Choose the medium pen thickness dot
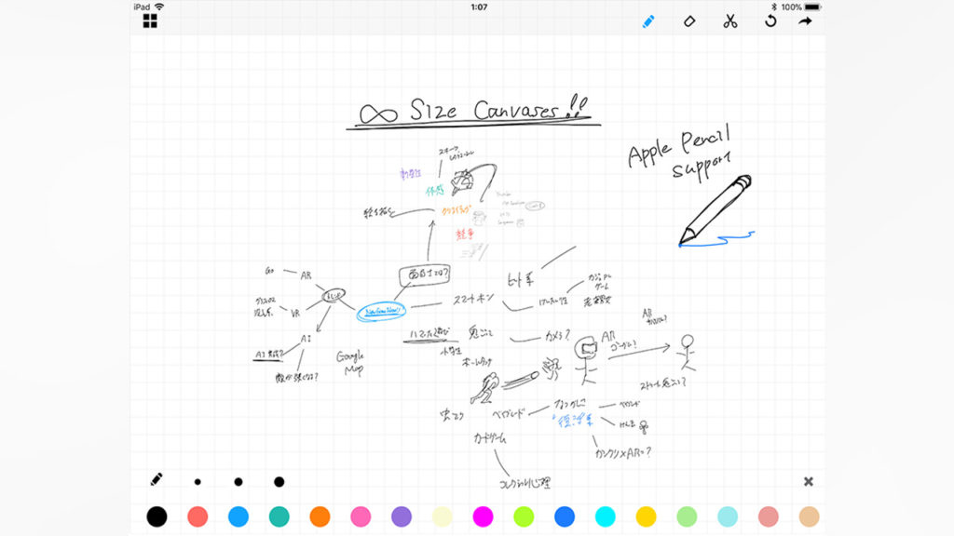 [x=238, y=482]
